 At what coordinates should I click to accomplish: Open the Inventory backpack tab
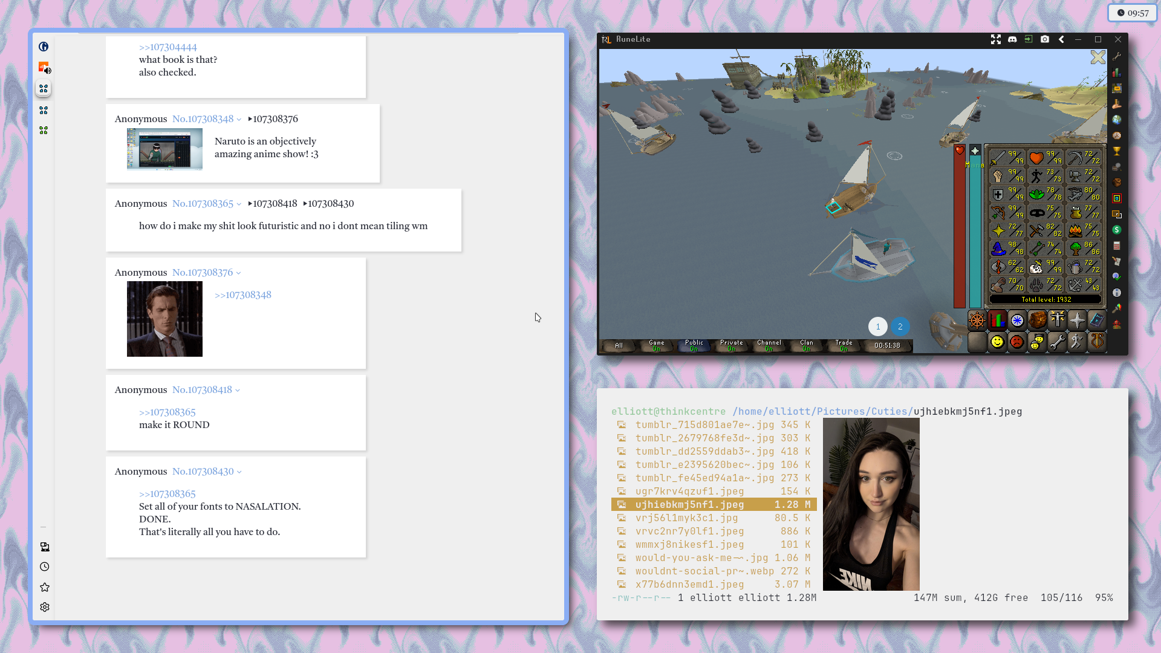pos(1037,320)
